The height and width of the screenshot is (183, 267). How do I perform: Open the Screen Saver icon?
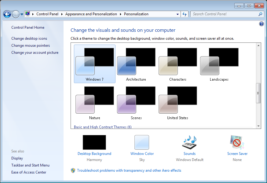pyautogui.click(x=237, y=142)
